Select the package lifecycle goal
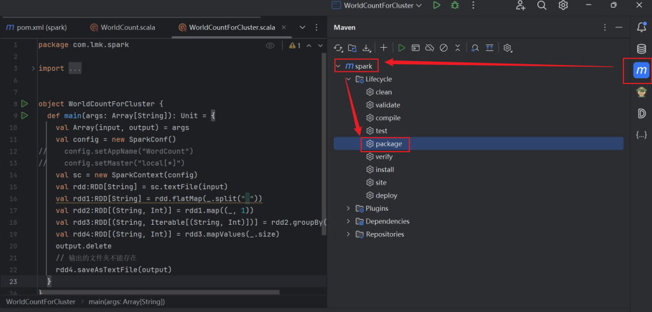This screenshot has height=312, width=652. [388, 144]
